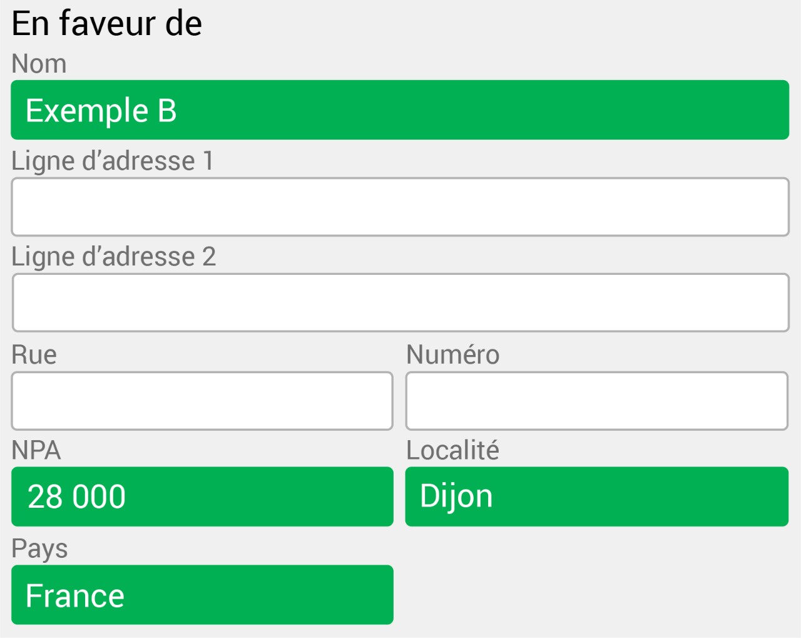Click the 'Dijon' text inside the green field
Screen dimensions: 801x638
[456, 497]
